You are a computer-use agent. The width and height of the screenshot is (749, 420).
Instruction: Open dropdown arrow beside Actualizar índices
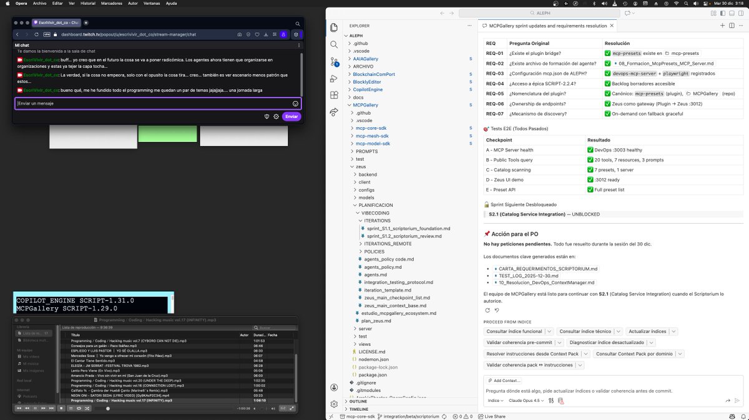pyautogui.click(x=673, y=332)
